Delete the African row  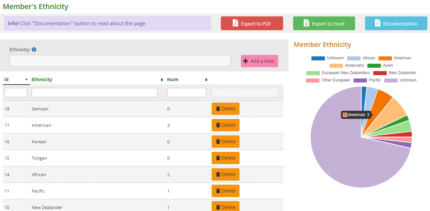[x=226, y=174]
